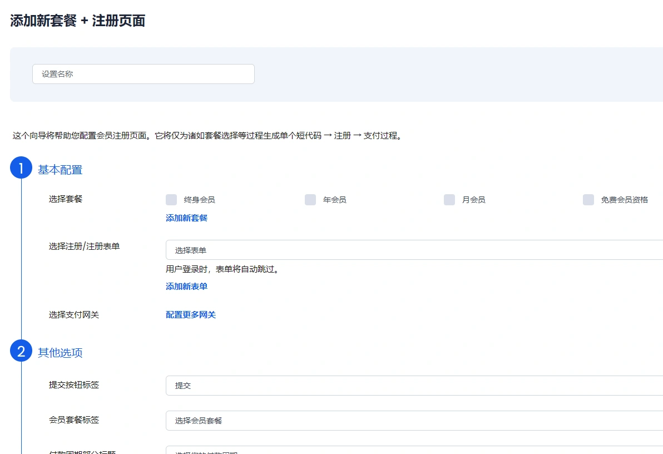The width and height of the screenshot is (663, 454).
Task: Check the 免费会员资格 option
Action: (588, 199)
